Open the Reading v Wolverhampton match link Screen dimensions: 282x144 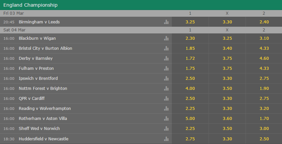(45, 109)
